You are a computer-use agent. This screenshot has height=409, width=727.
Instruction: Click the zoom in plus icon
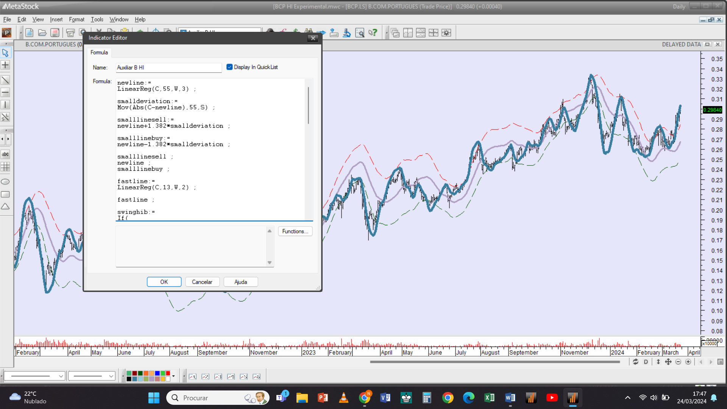coord(688,362)
